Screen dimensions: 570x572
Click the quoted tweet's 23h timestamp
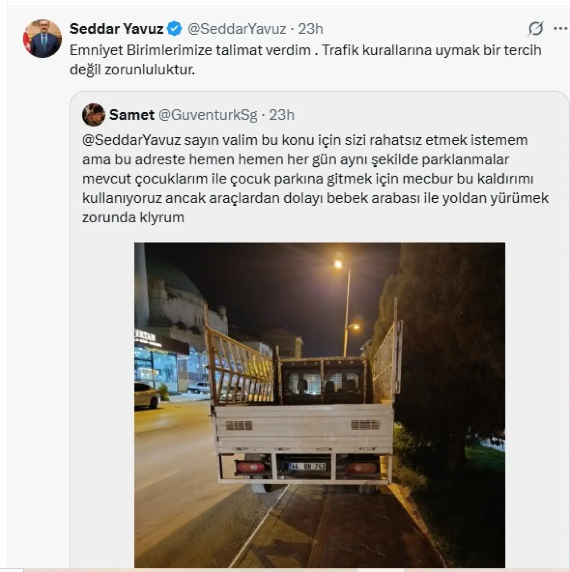coord(281,115)
